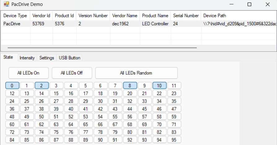
Task: Turn on LED 42
Action: point(100,109)
